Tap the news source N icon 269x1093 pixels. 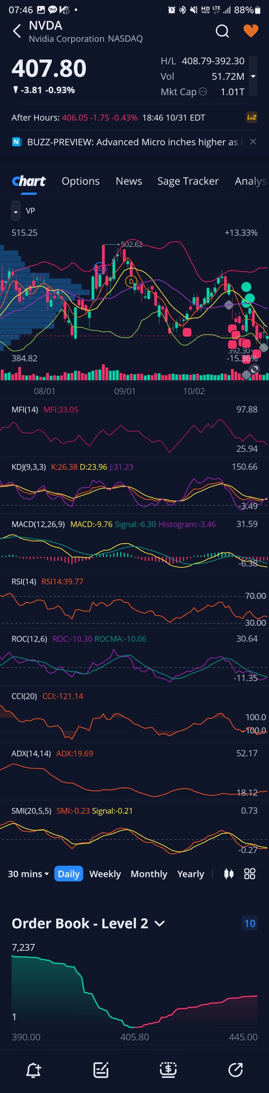tap(16, 142)
